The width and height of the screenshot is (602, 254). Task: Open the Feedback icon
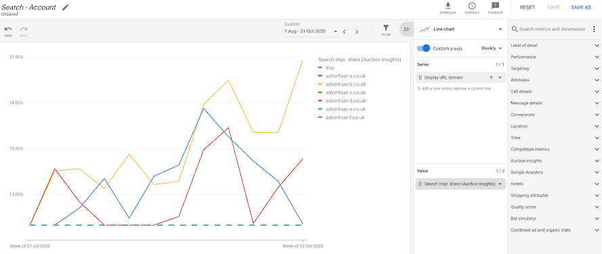495,7
